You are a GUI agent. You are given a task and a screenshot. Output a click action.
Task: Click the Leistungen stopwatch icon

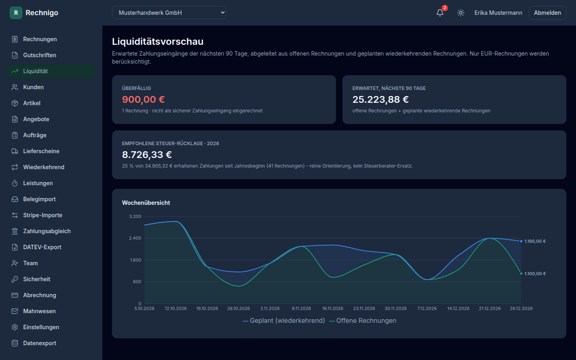point(15,183)
